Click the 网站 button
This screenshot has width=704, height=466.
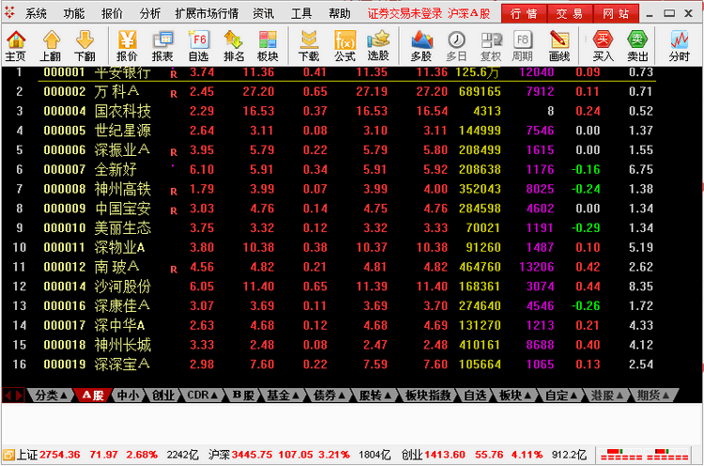pos(616,13)
